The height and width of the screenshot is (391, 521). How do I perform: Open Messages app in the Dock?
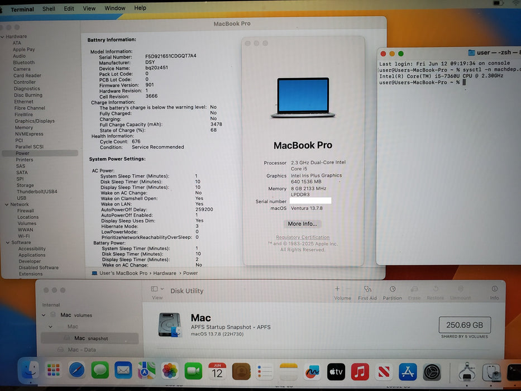pyautogui.click(x=100, y=370)
